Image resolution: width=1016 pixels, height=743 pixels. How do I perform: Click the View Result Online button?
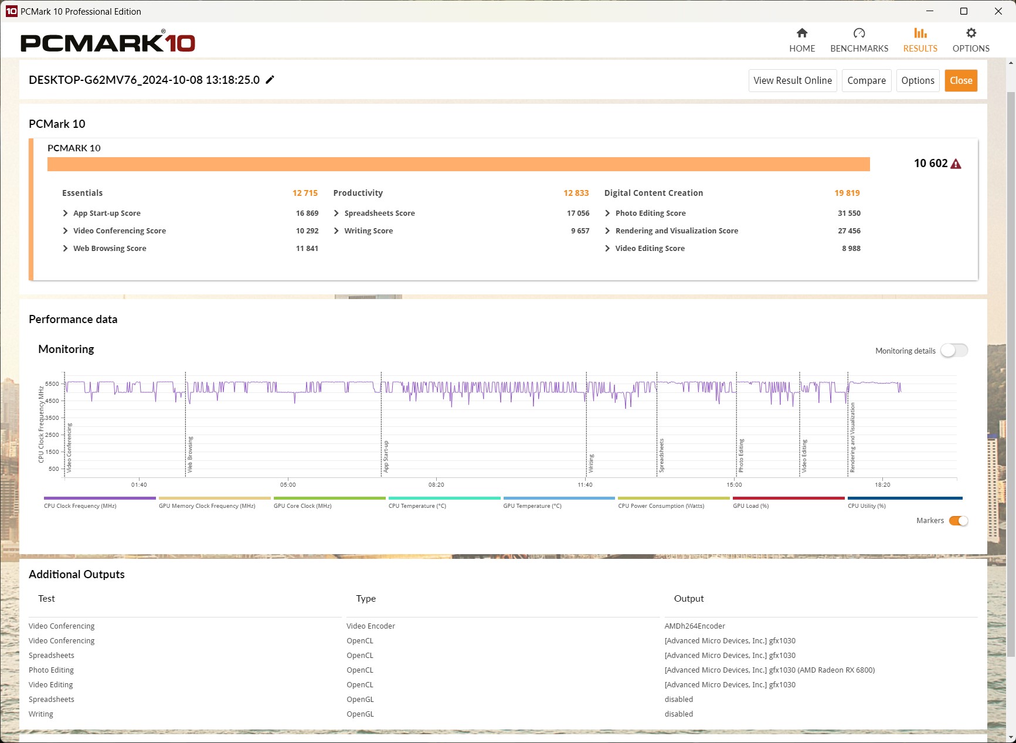point(793,80)
